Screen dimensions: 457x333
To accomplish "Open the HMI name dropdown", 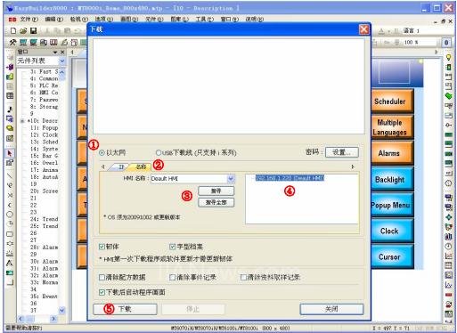I will (x=231, y=178).
